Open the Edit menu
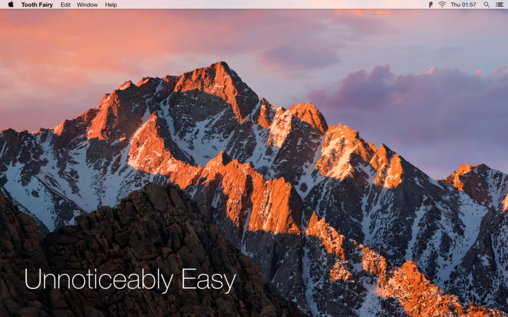Screen dimensions: 508x317 point(65,4)
